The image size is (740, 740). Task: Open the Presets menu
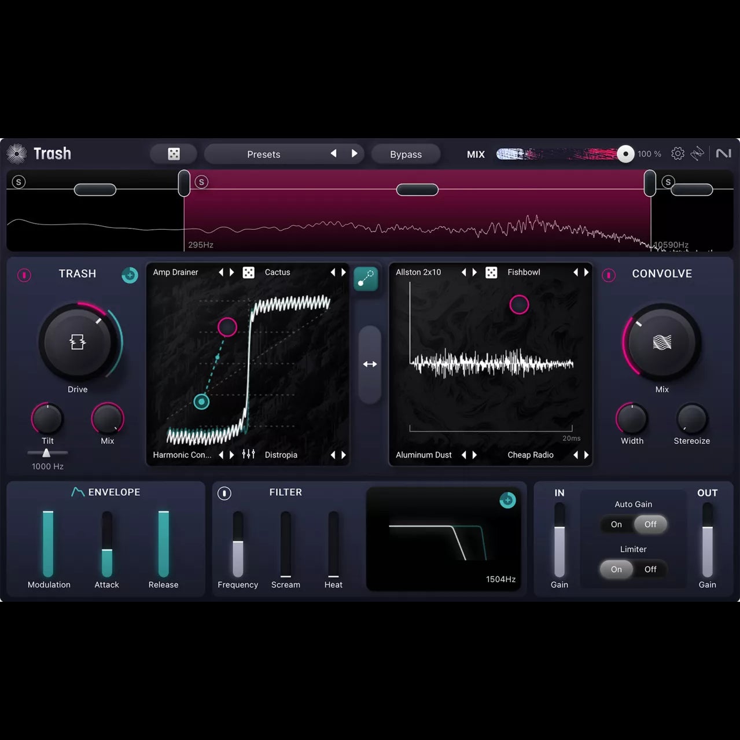click(x=264, y=154)
